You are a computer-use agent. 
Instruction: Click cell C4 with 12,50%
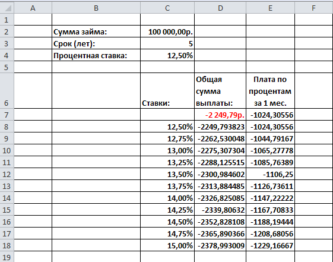(x=167, y=55)
